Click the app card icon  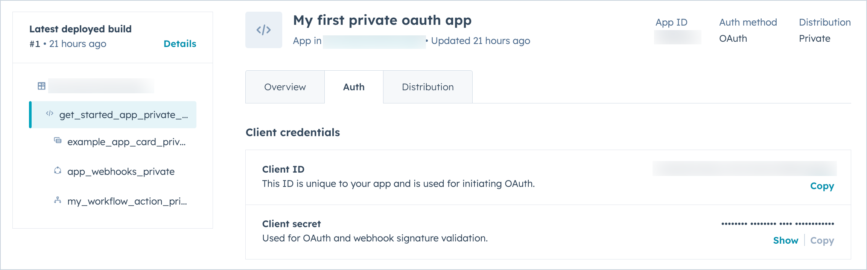(58, 141)
